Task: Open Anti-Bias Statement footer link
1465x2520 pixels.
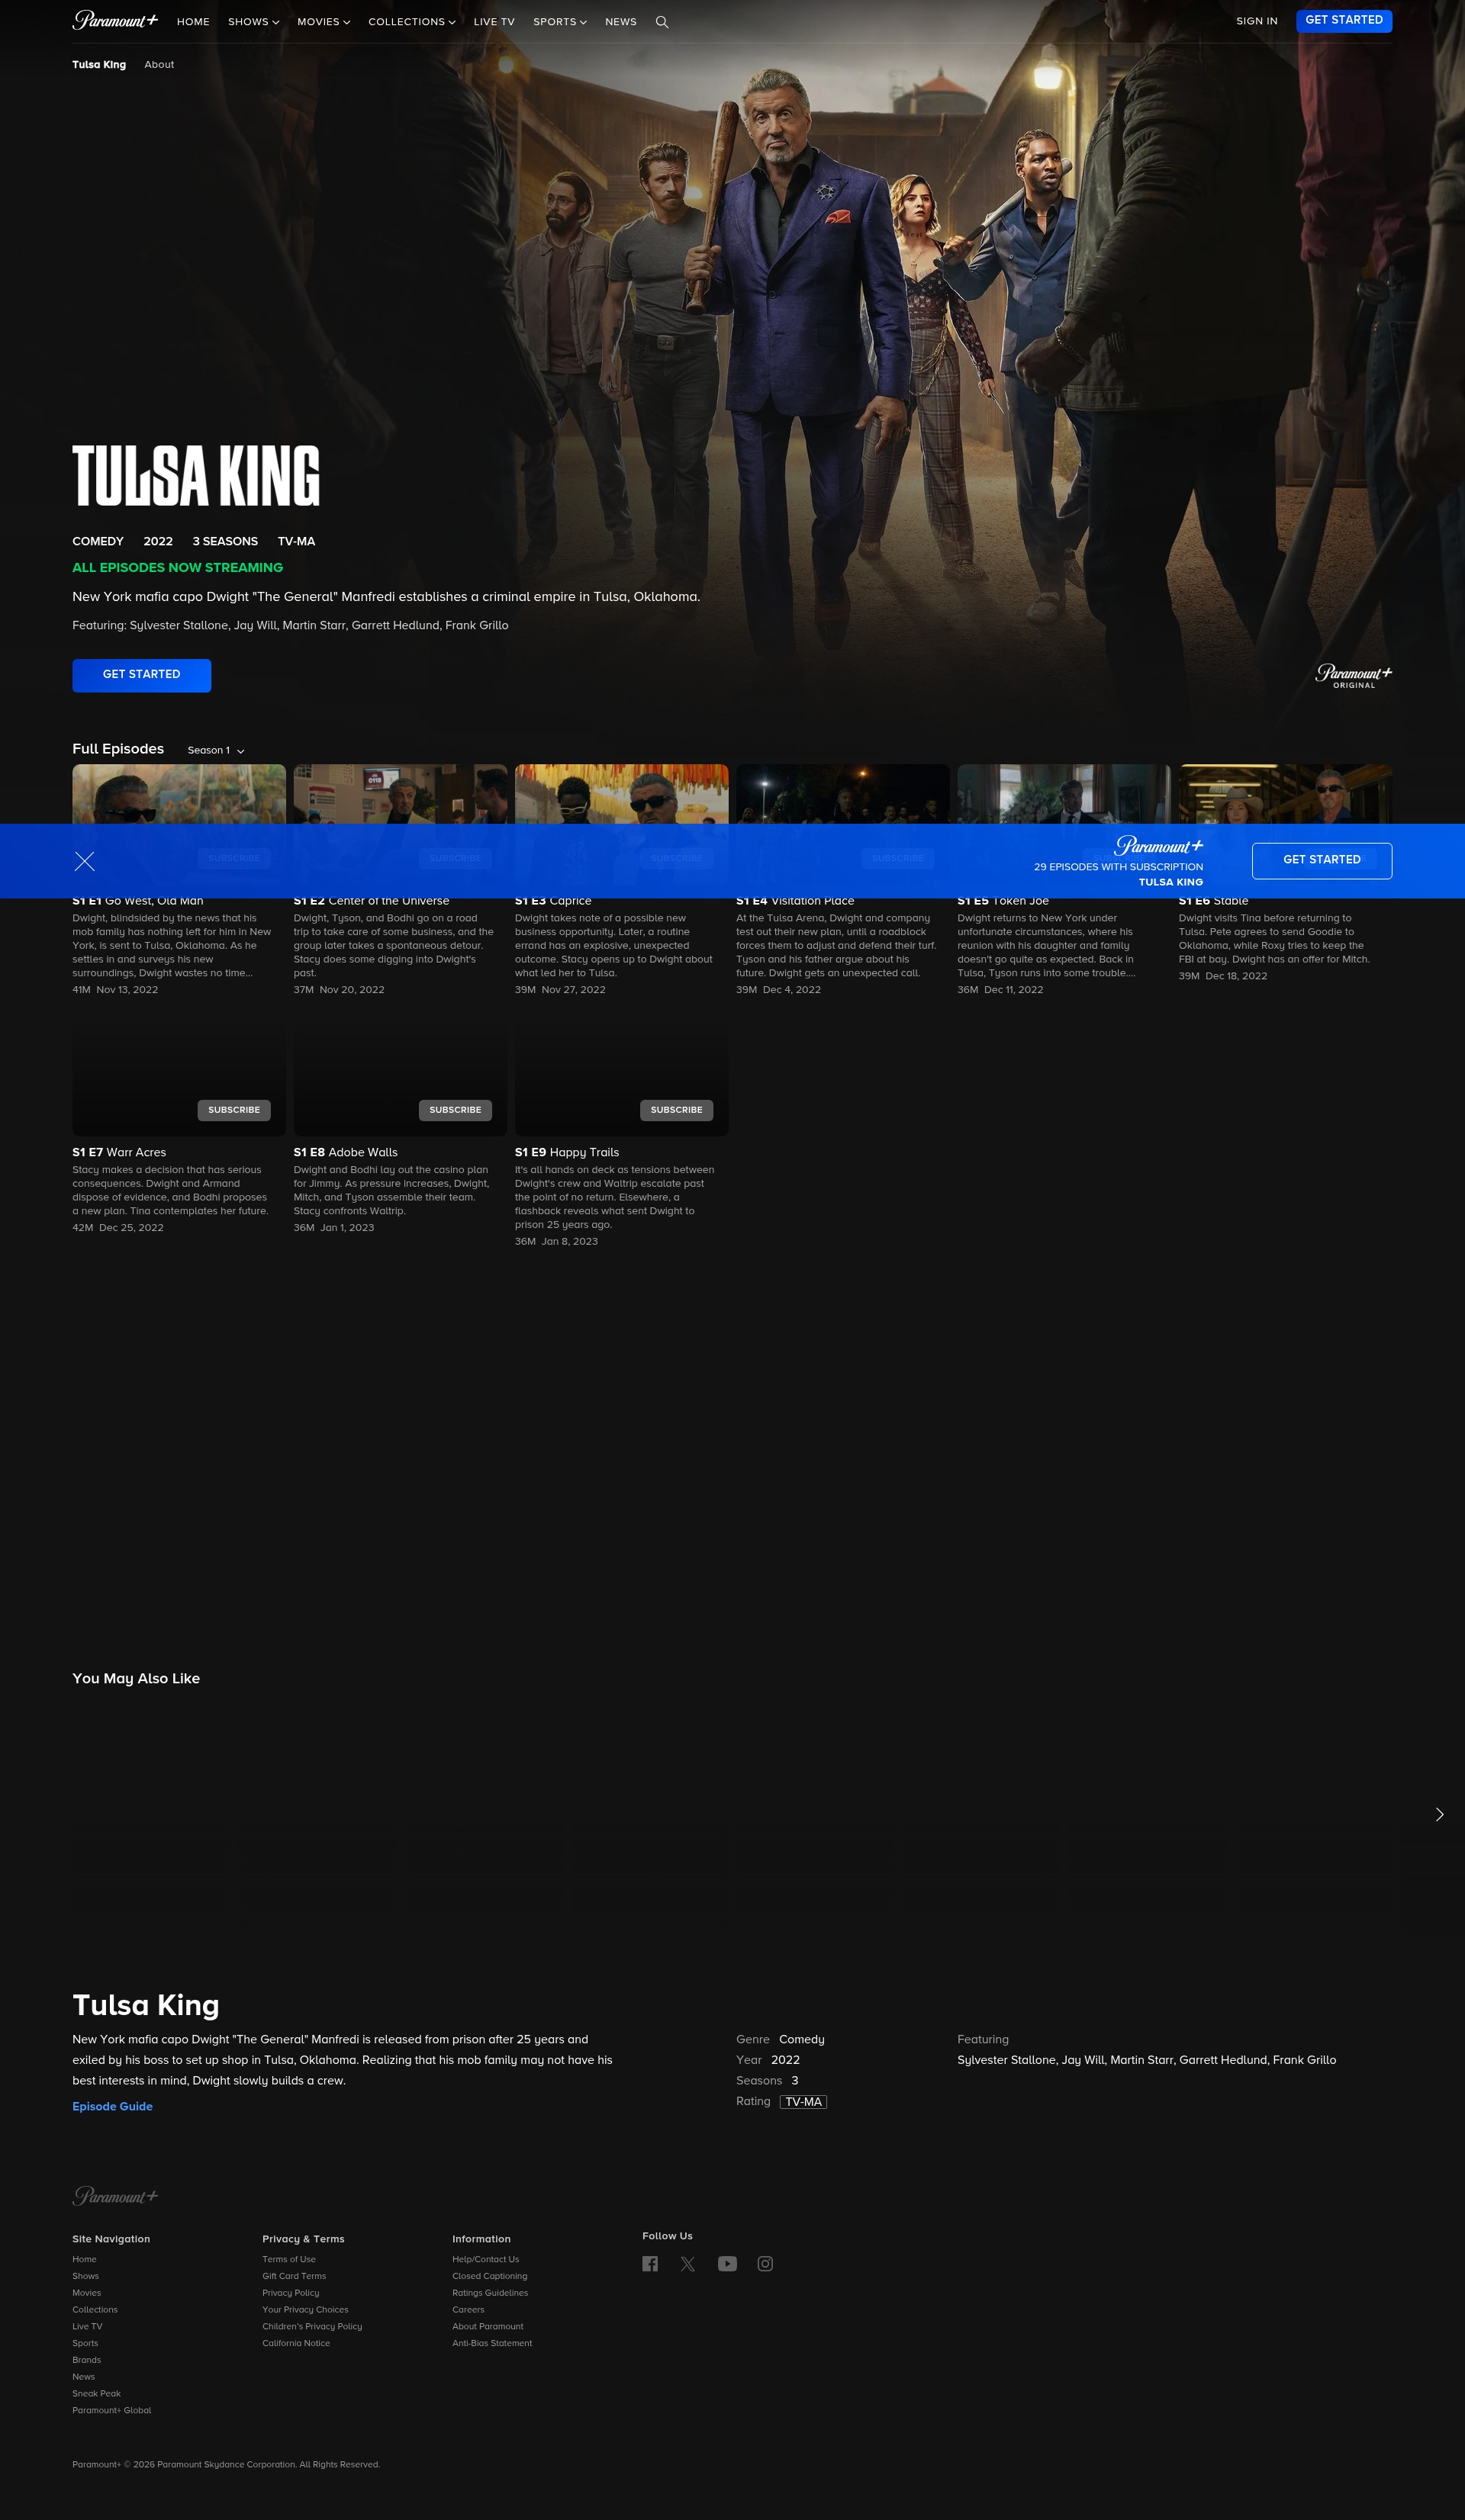Action: coord(492,2344)
